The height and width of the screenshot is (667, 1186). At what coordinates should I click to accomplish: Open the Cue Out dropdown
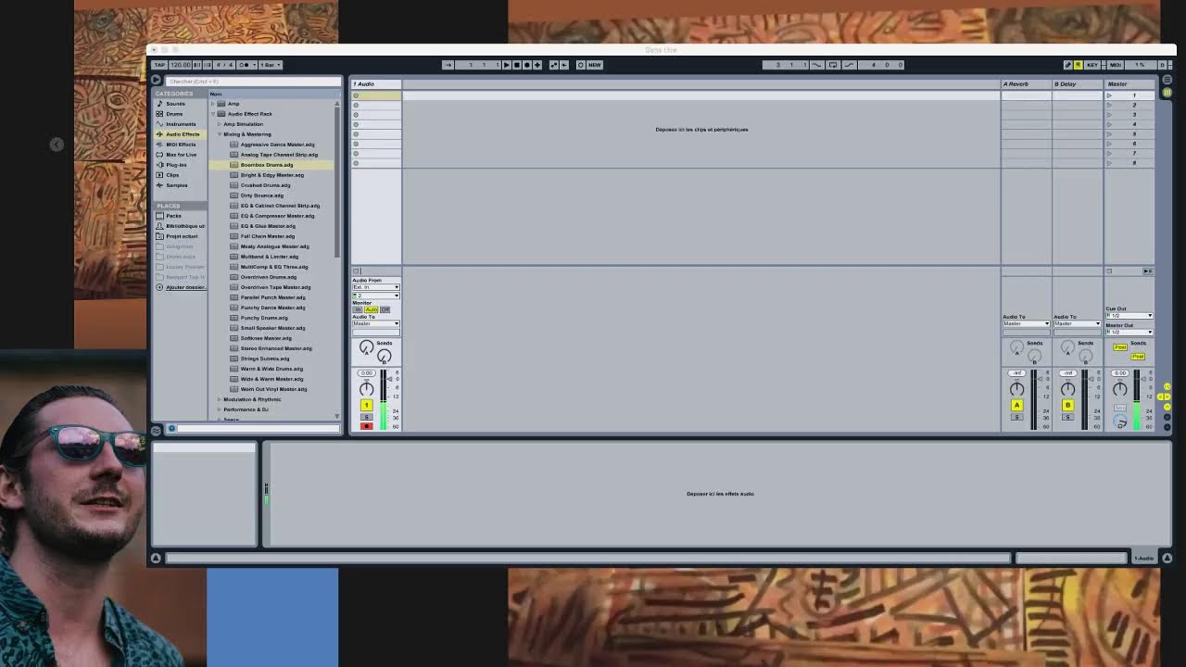pos(1129,316)
